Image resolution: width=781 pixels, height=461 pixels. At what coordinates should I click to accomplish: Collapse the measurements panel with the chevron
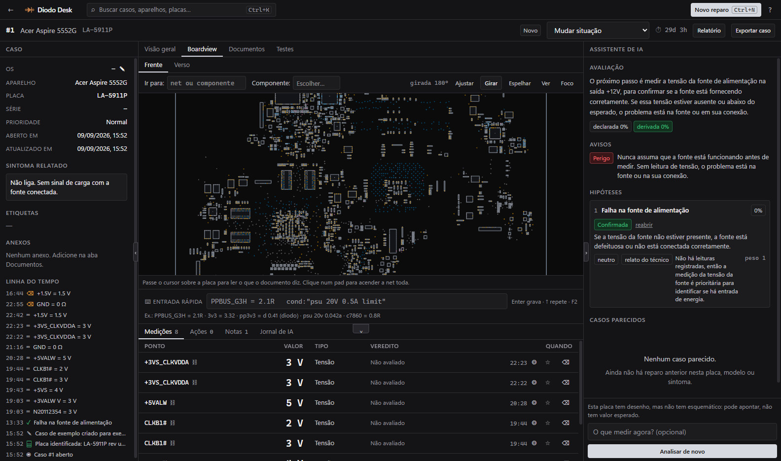point(361,329)
